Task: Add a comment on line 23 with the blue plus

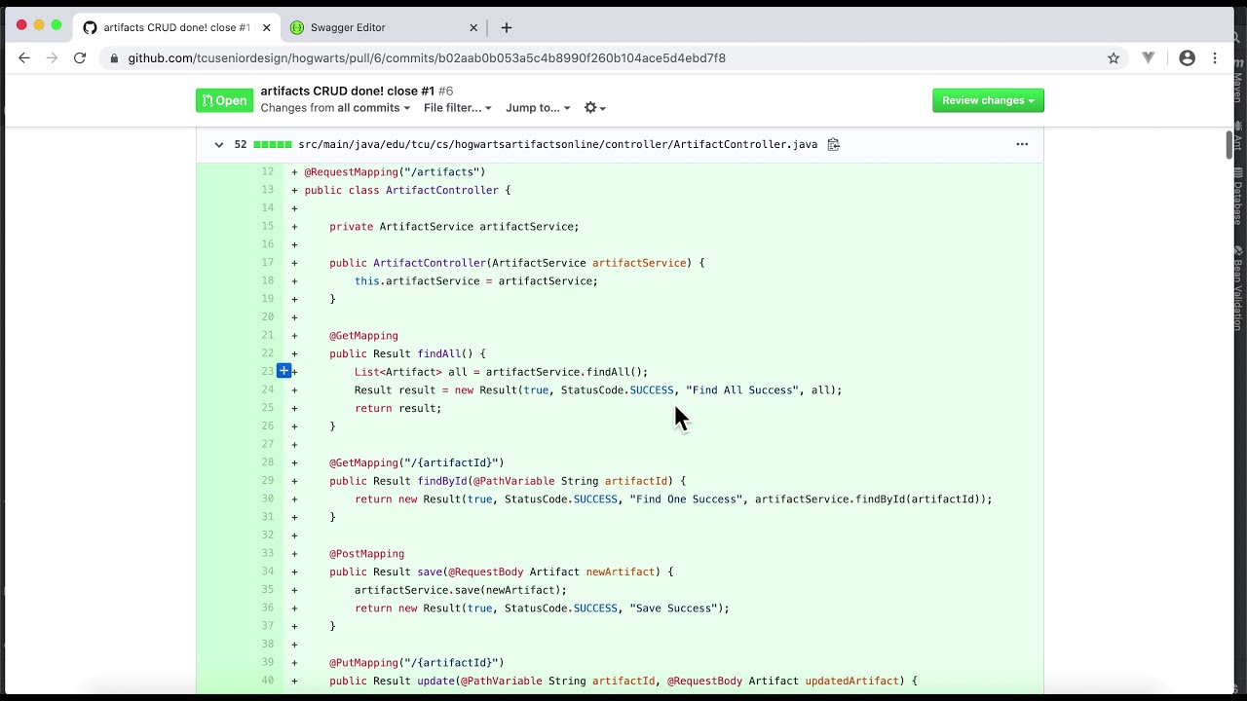Action: 283,371
